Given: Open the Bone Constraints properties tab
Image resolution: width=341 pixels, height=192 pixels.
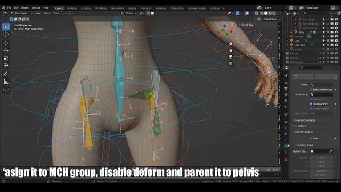Looking at the screenshot, I should click(x=286, y=152).
